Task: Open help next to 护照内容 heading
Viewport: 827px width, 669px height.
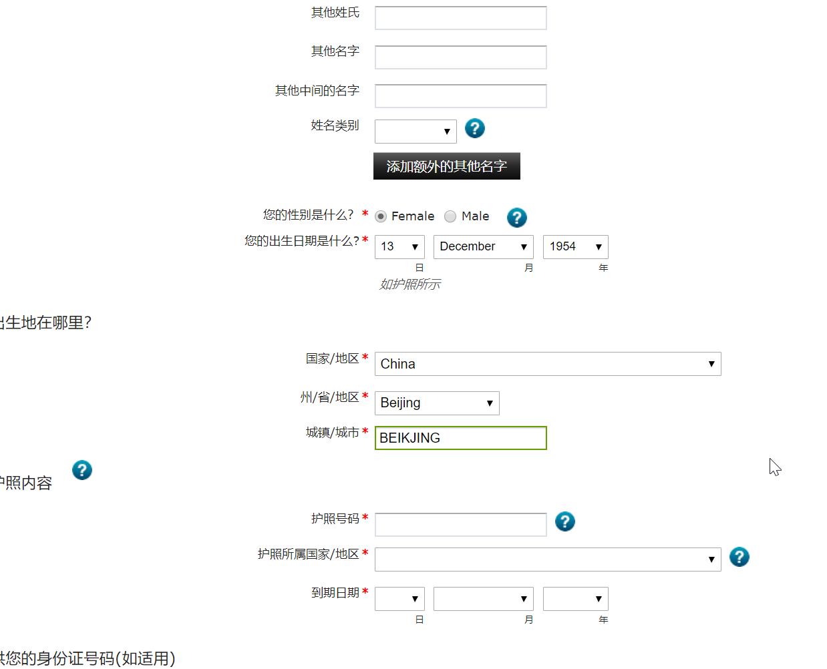Action: [81, 470]
